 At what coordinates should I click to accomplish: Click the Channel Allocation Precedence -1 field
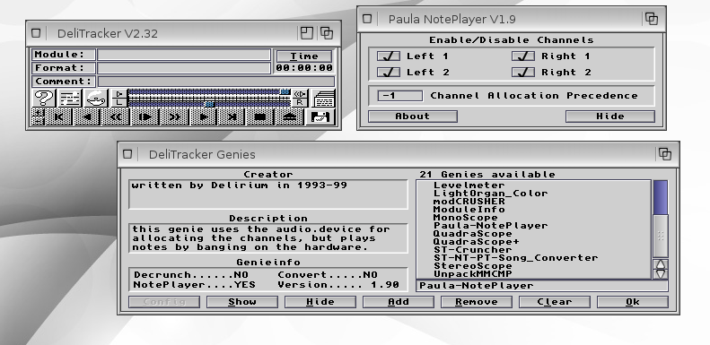tap(399, 96)
